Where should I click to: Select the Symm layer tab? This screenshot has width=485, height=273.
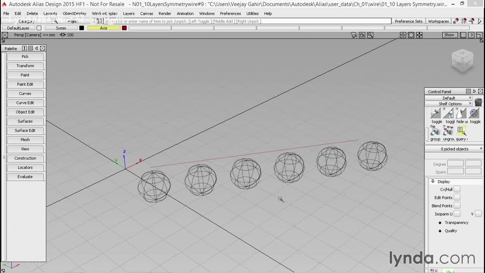(x=61, y=28)
